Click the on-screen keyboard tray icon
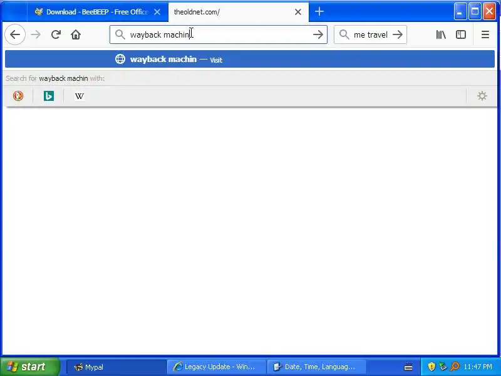Viewport: 501px width, 376px height. pos(408,367)
